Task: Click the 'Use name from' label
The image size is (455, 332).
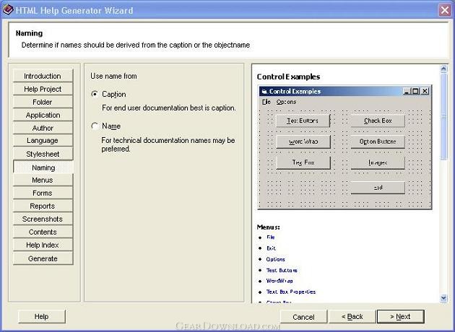Action: click(x=113, y=76)
